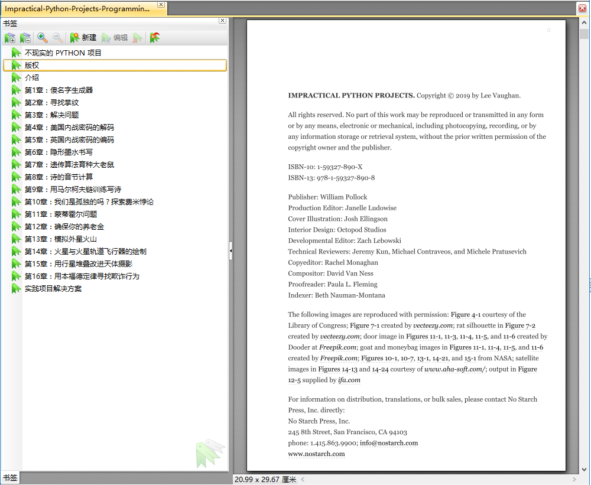591x485 pixels.
Task: Close the 书签 bookmarks panel
Action: 222,20
